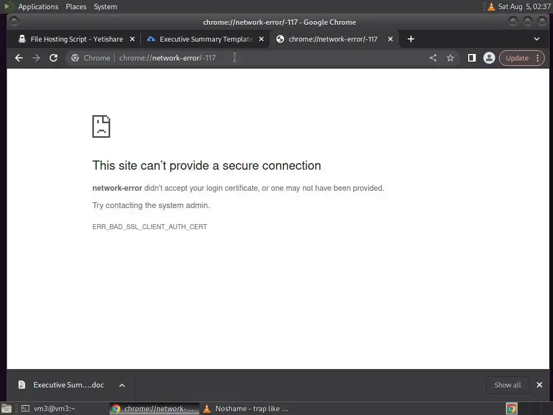Click the VLC tray icon

491,6
